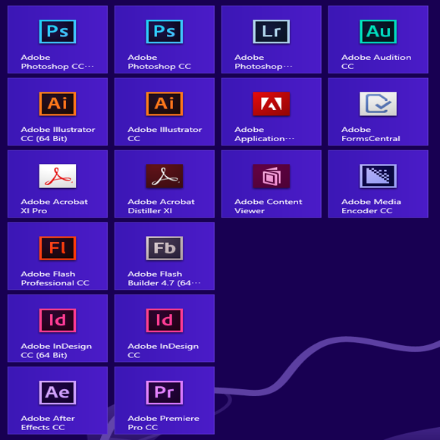Launch Adobe Photoshop CC tile without ellipsis
This screenshot has width=440, height=440.
pos(165,39)
